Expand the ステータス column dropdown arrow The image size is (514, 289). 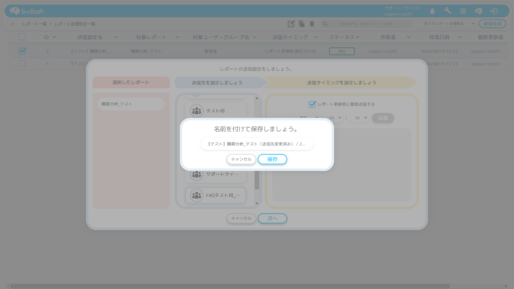pos(357,37)
